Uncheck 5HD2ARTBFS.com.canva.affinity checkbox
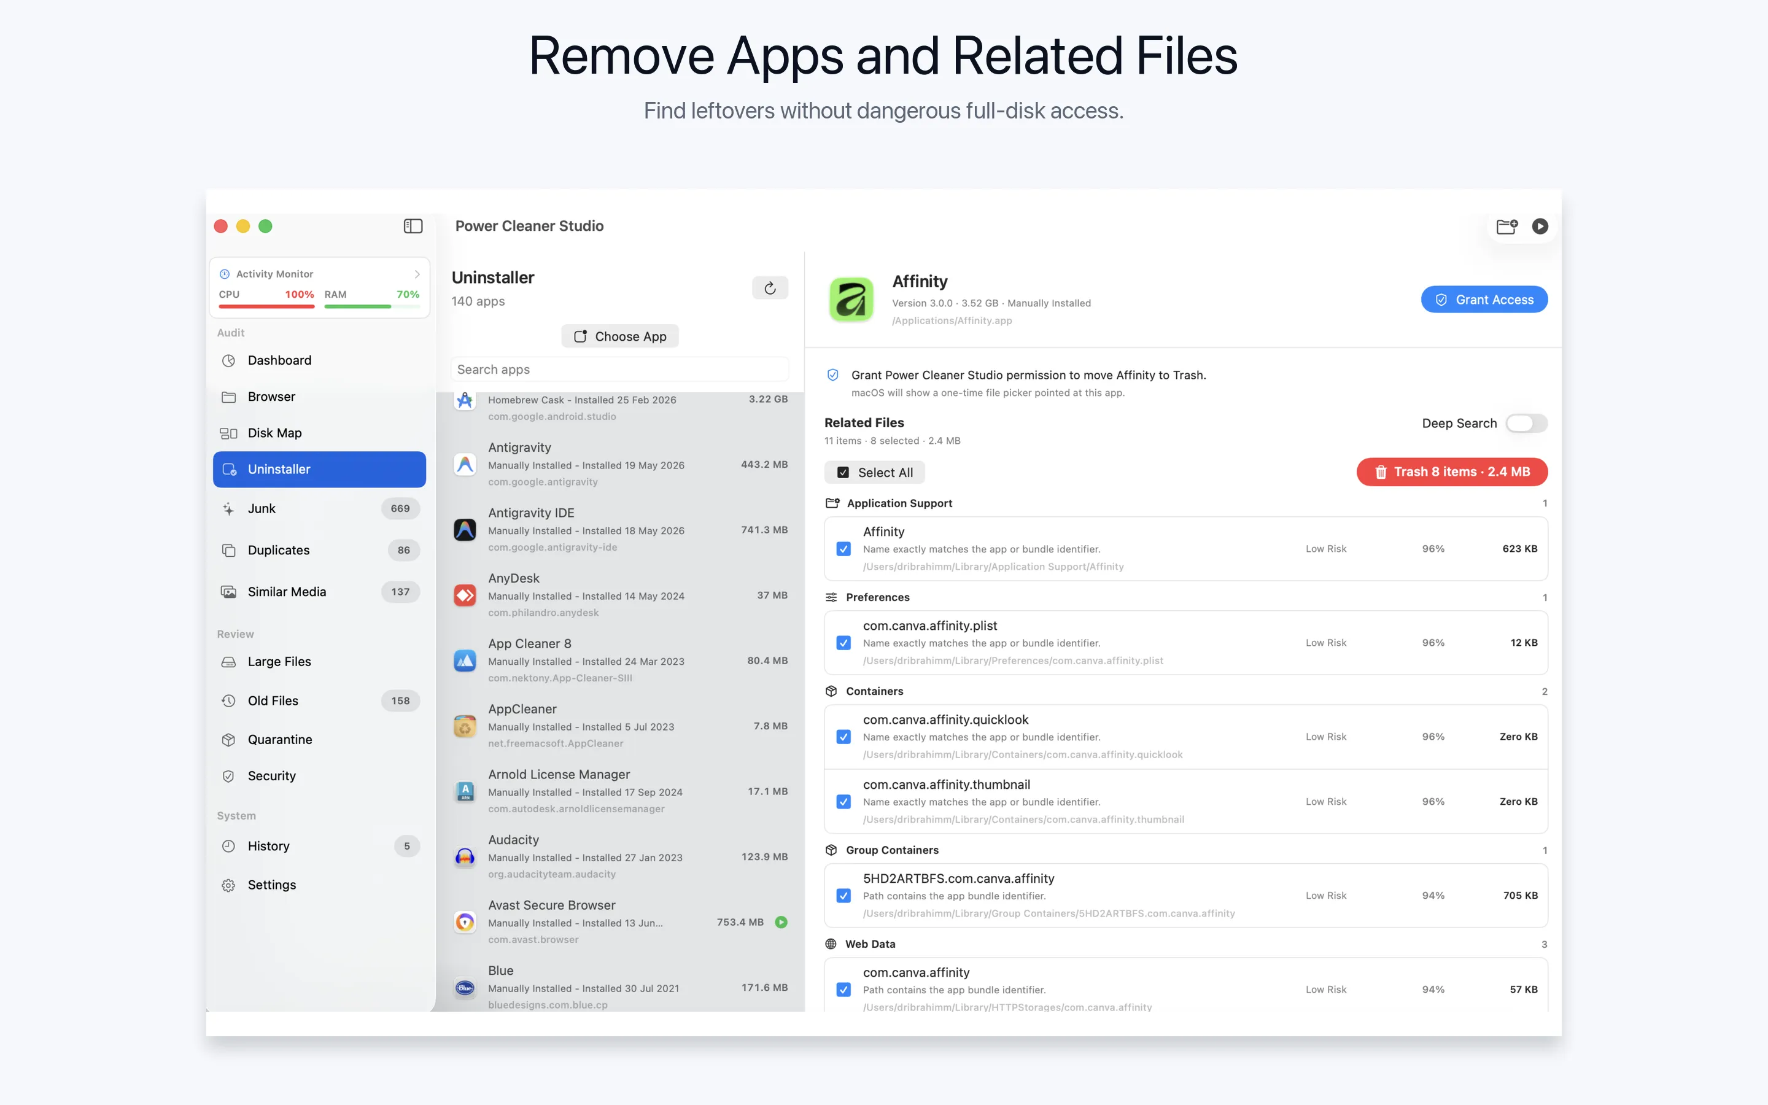This screenshot has width=1768, height=1105. point(844,896)
